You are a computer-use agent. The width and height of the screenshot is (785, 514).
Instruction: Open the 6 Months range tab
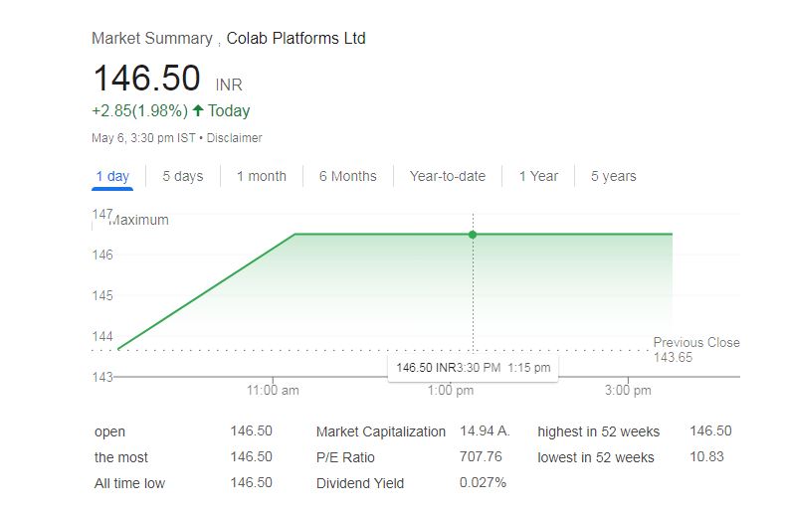(348, 176)
